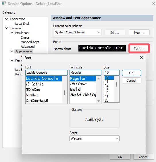Collapse the Appearance tree node
The width and height of the screenshot is (156, 162).
click(12, 51)
